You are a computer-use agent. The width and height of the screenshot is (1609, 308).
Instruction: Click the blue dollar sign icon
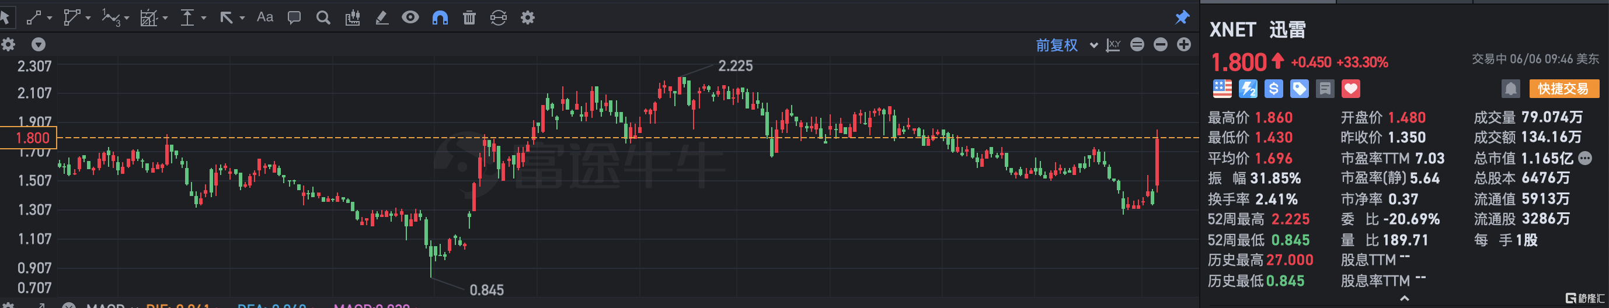click(x=1273, y=89)
